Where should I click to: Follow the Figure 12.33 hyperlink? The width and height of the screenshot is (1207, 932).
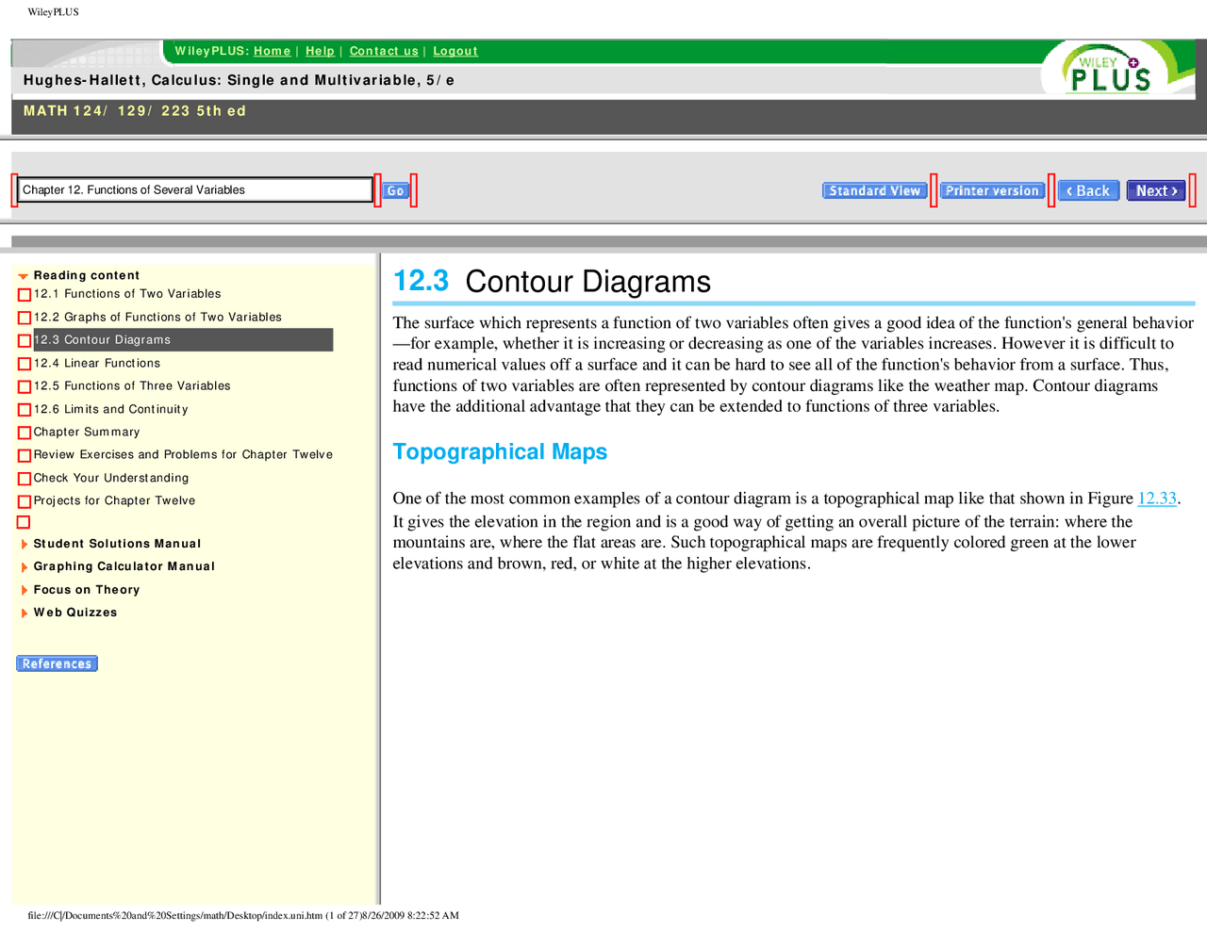pos(1157,498)
